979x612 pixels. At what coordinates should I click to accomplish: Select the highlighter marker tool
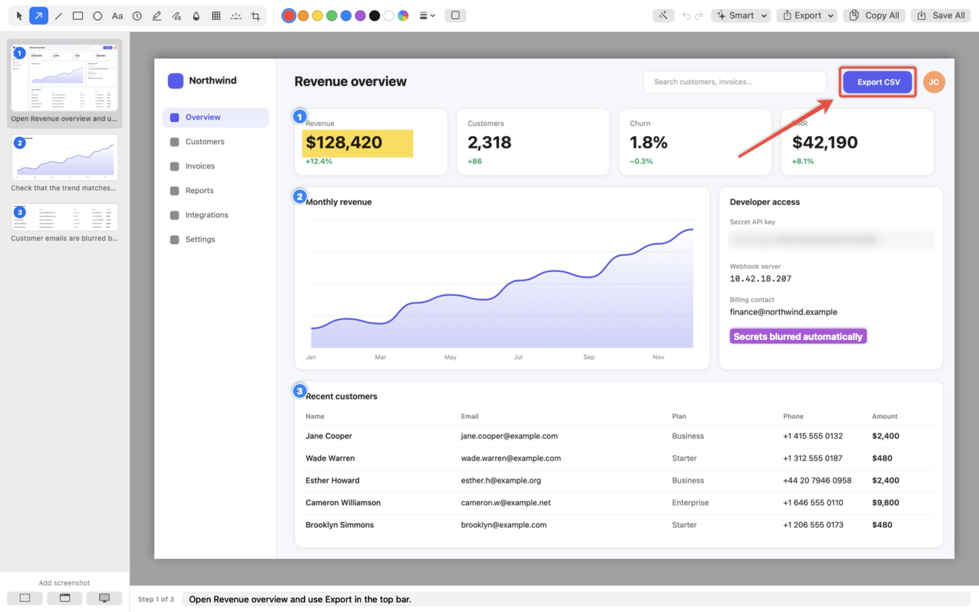pos(157,16)
